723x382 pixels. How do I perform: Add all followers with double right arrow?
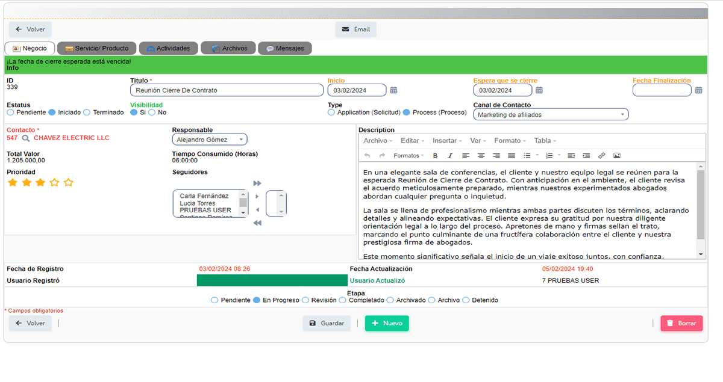(x=257, y=183)
